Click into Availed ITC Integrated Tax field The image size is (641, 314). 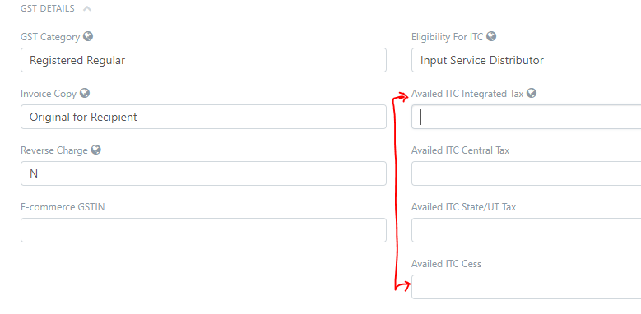[526, 117]
